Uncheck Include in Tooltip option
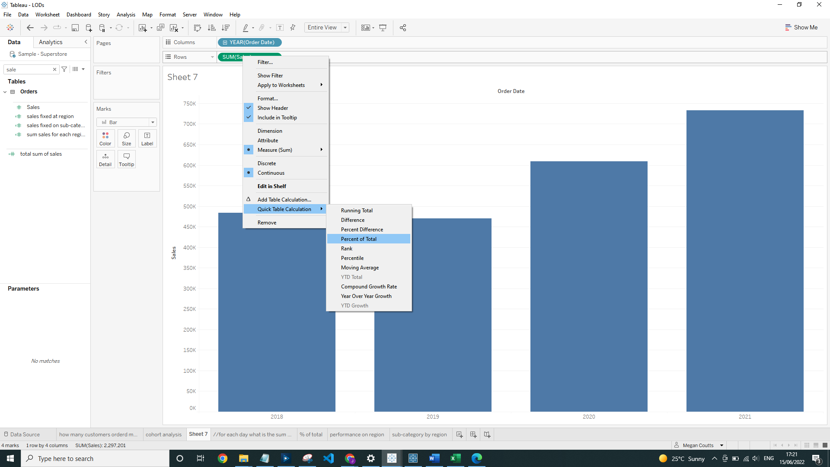The image size is (830, 467). (277, 118)
